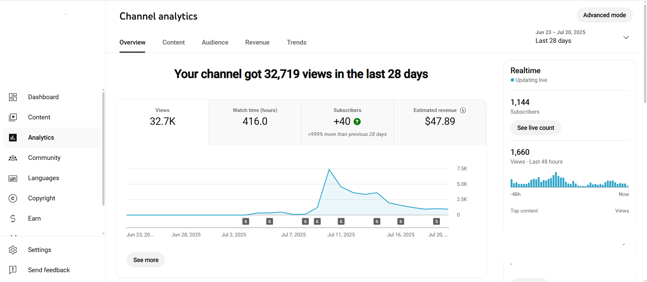Click See more below the chart
Image resolution: width=647 pixels, height=282 pixels.
tap(146, 260)
